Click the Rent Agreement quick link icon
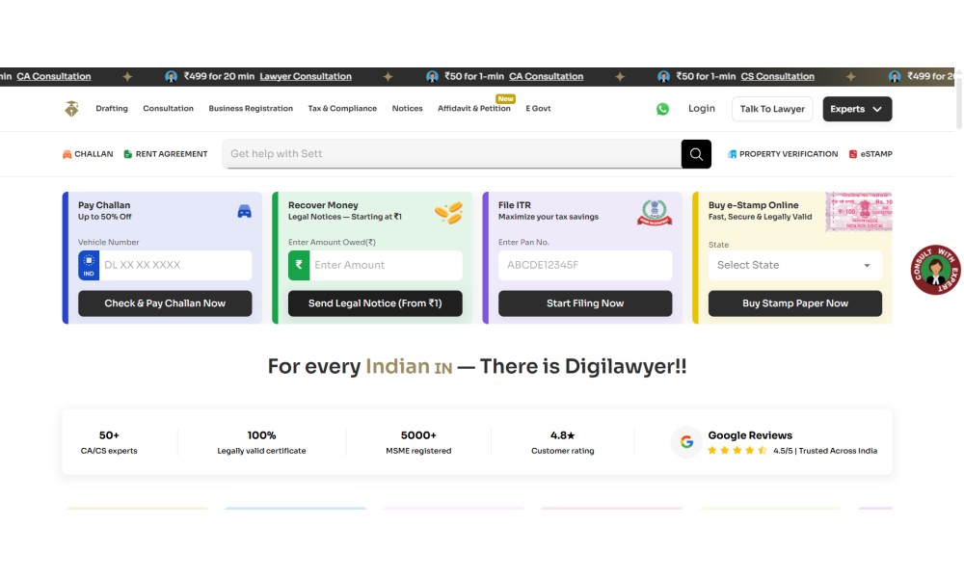Viewport: 964px width, 578px height. click(128, 154)
